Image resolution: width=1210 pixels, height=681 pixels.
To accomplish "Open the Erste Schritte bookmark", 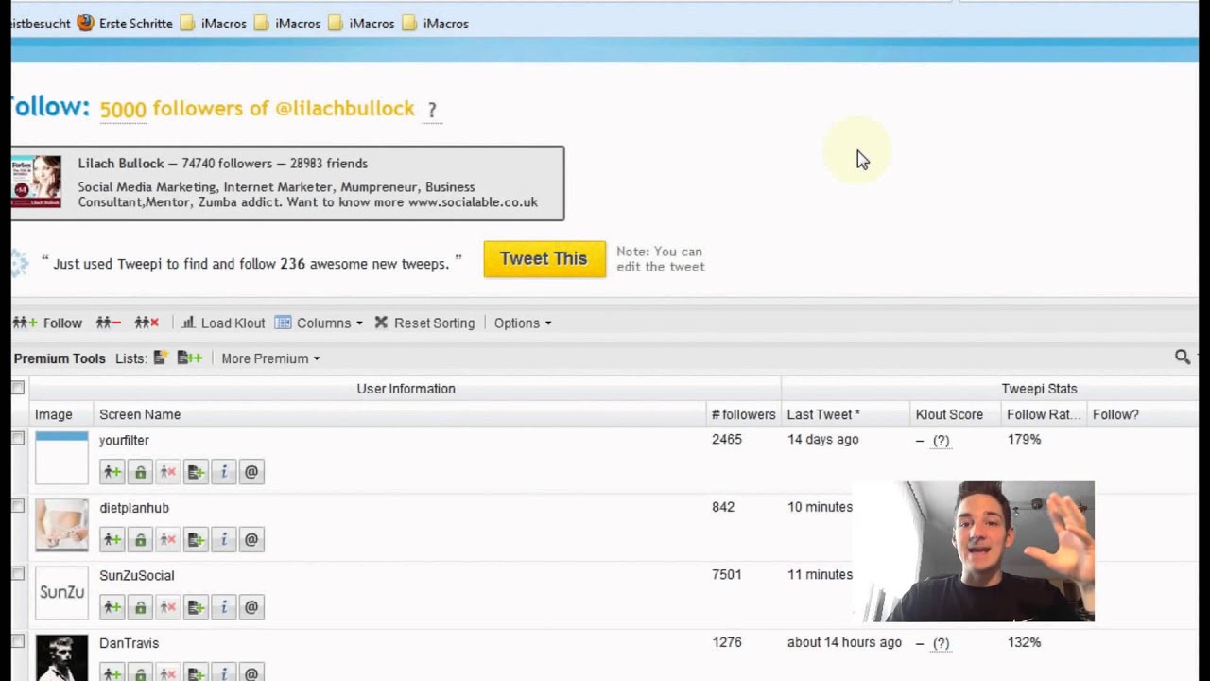I will click(x=125, y=23).
